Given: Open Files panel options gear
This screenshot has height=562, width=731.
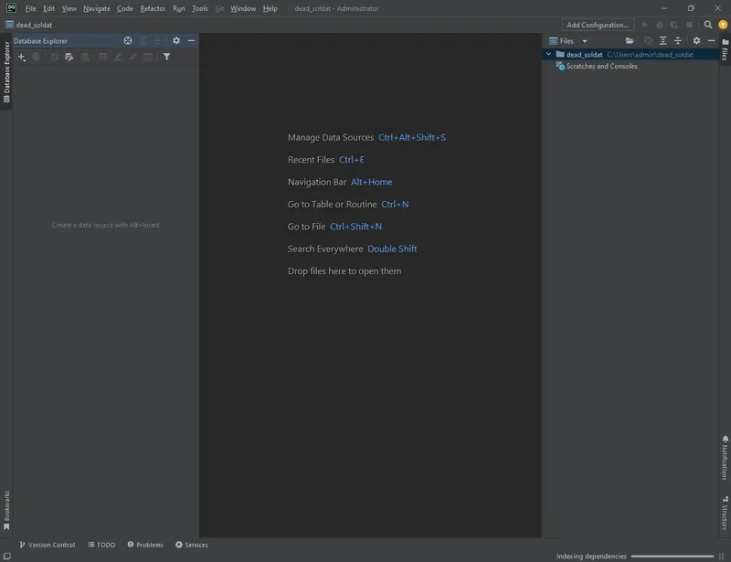Looking at the screenshot, I should point(696,40).
